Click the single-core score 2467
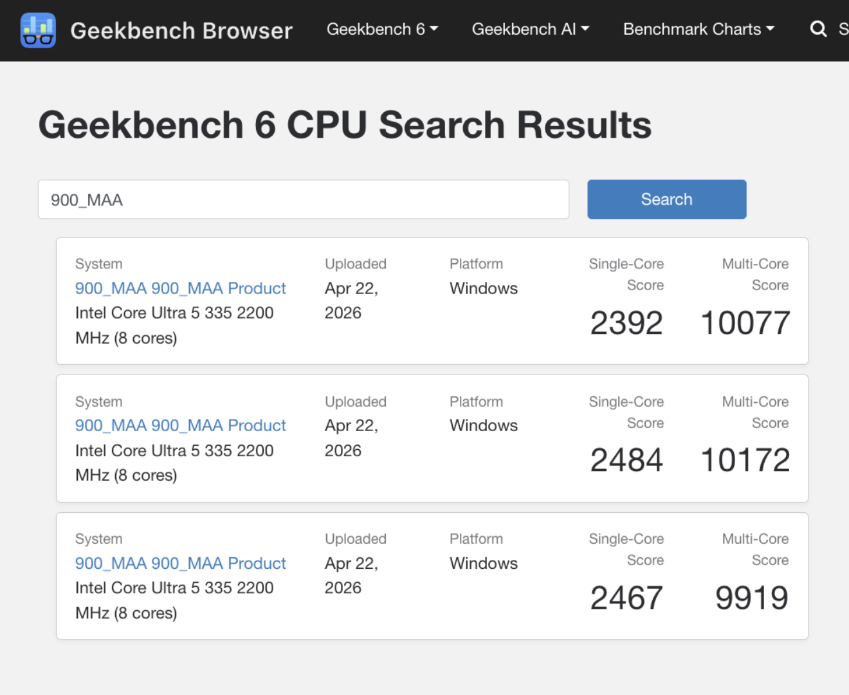This screenshot has height=695, width=849. click(x=626, y=598)
